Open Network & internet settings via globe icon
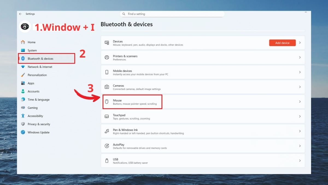This screenshot has height=185, width=328. 23,67
